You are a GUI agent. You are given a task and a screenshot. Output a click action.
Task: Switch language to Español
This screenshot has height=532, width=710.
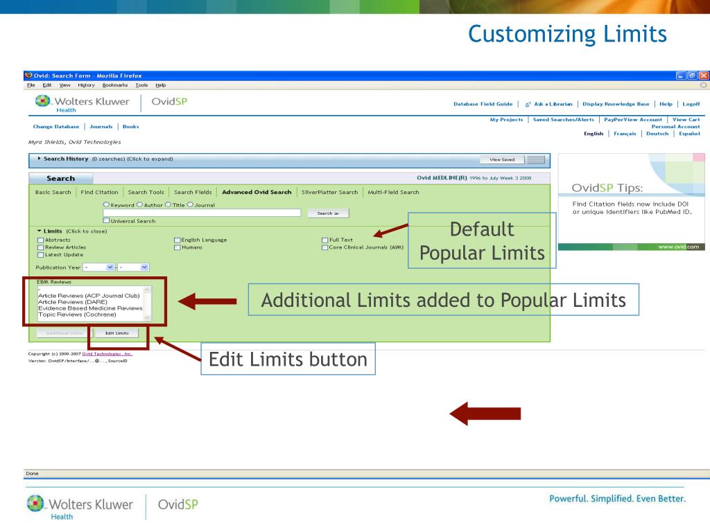coord(689,134)
